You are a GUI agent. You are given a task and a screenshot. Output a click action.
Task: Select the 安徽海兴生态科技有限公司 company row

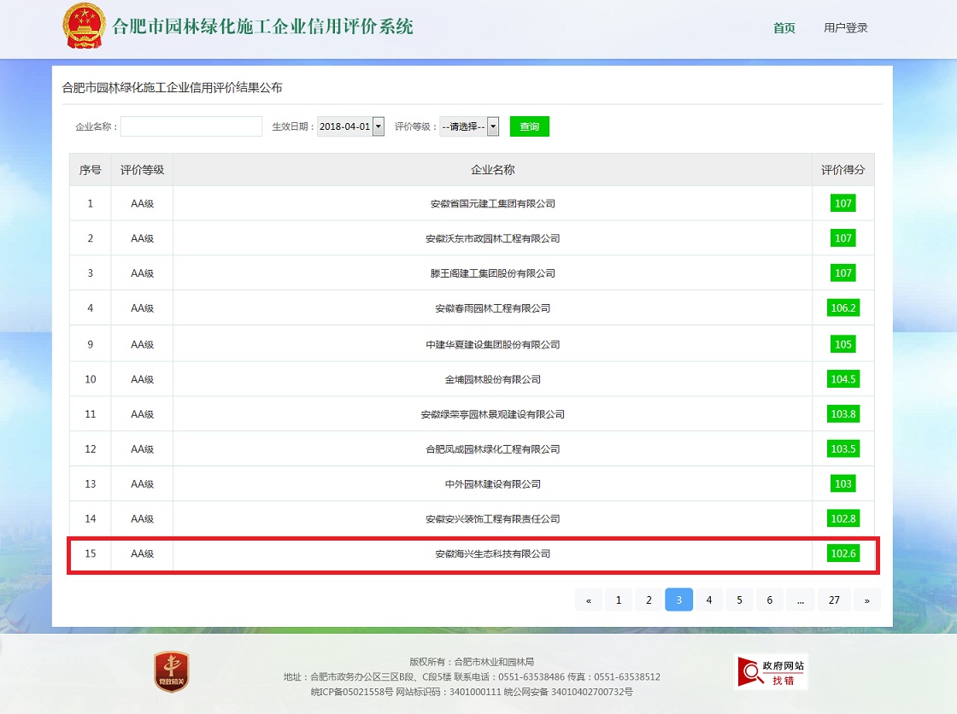click(492, 554)
